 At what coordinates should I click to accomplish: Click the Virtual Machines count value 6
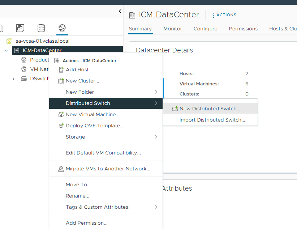(x=247, y=84)
